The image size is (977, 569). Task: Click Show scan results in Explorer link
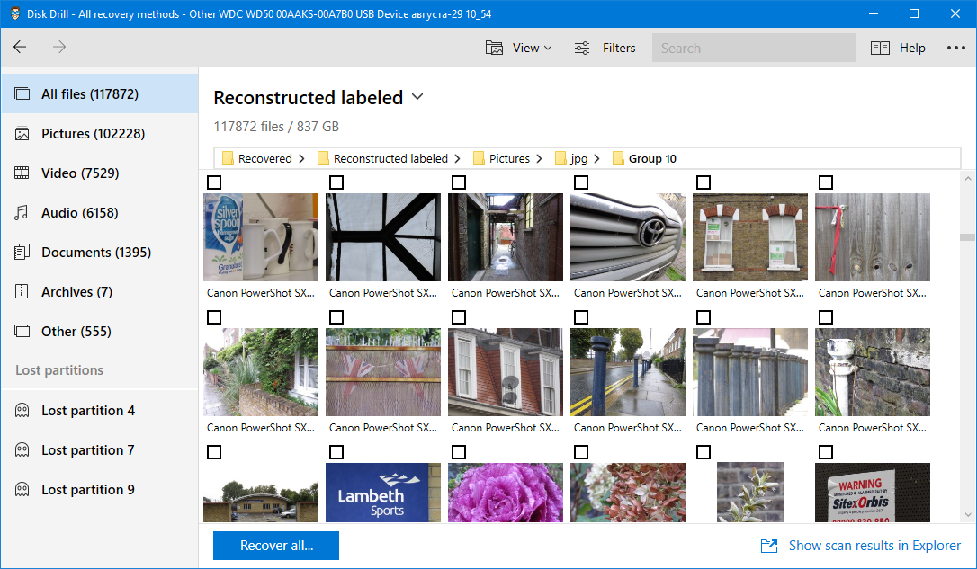click(x=862, y=546)
